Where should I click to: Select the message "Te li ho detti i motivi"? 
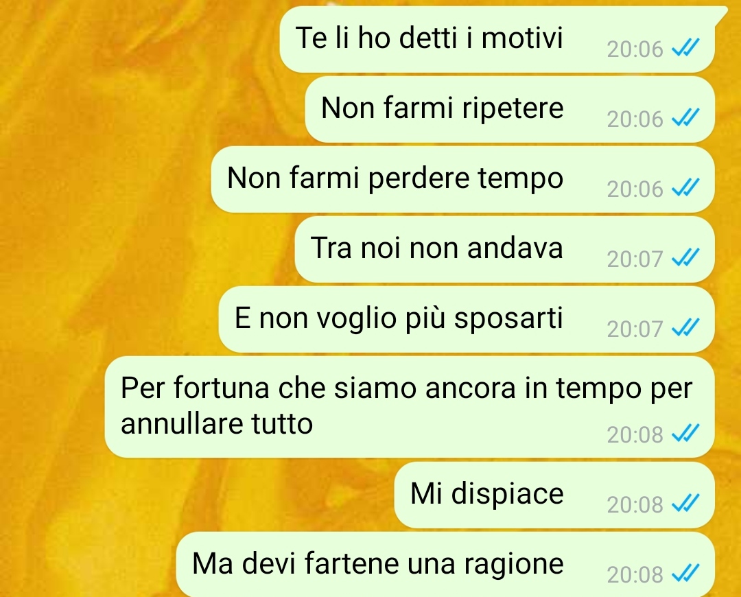coord(497,40)
